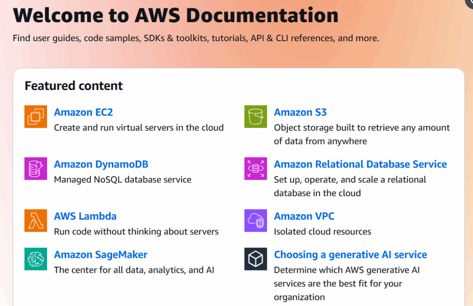Visit the AWS Lambda link
The width and height of the screenshot is (473, 306).
[85, 216]
